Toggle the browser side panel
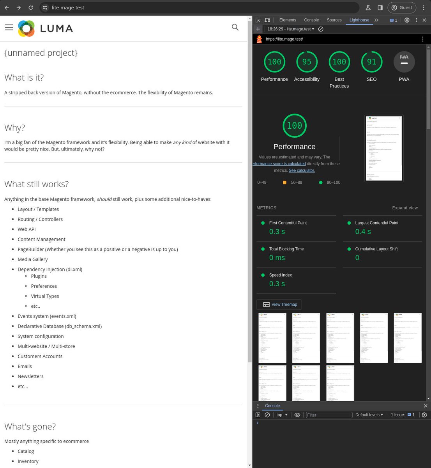The height and width of the screenshot is (468, 431). [380, 7]
